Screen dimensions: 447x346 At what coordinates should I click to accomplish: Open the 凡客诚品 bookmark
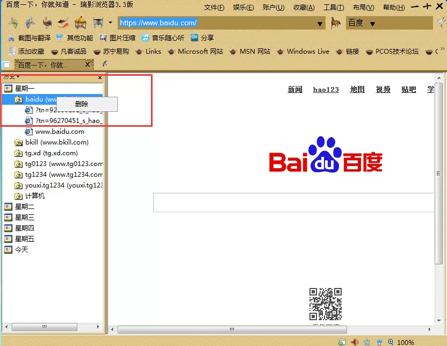click(x=69, y=52)
